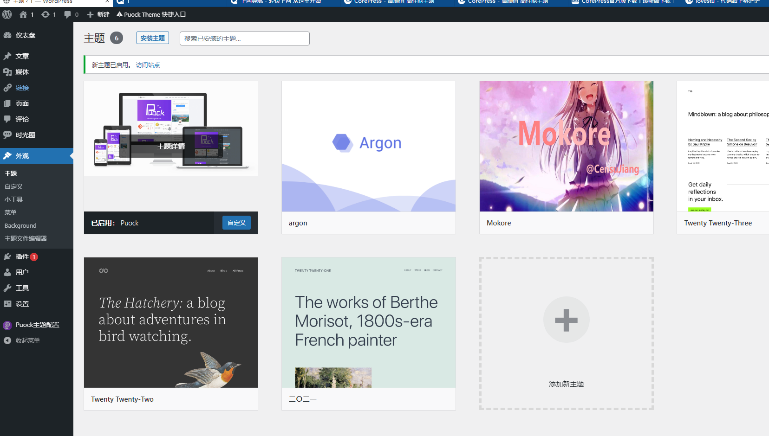Follow the 访问站点 link
Viewport: 769px width, 436px height.
(148, 65)
